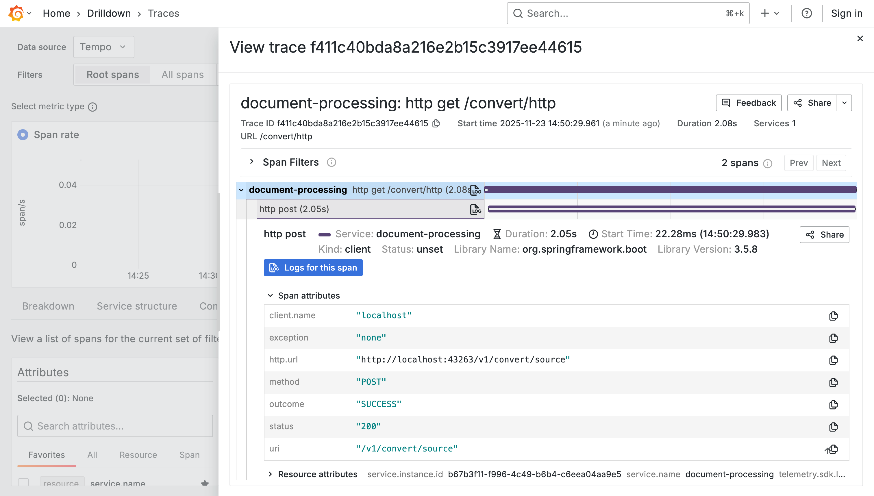Open the Tempo data source dropdown
Image resolution: width=874 pixels, height=496 pixels.
(103, 47)
